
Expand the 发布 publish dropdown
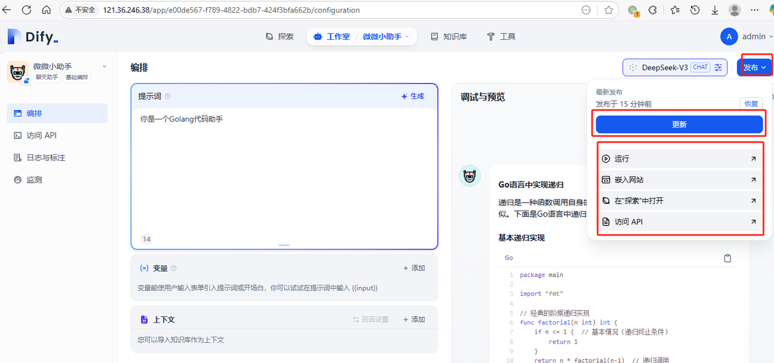(x=754, y=68)
